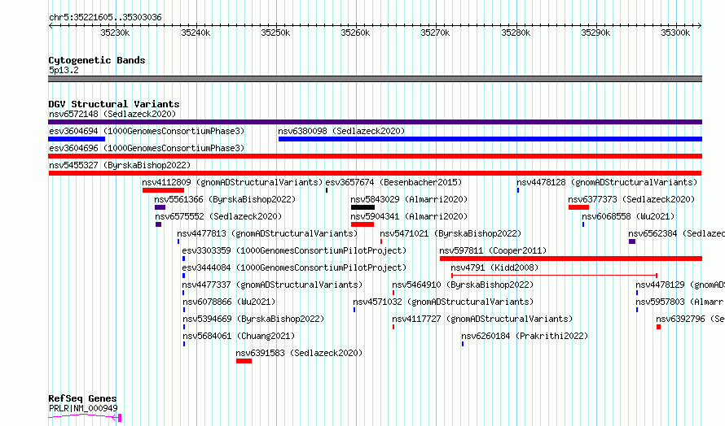The height and width of the screenshot is (426, 725).
Task: Select the purple bar of nsv5561366
Action: click(160, 207)
